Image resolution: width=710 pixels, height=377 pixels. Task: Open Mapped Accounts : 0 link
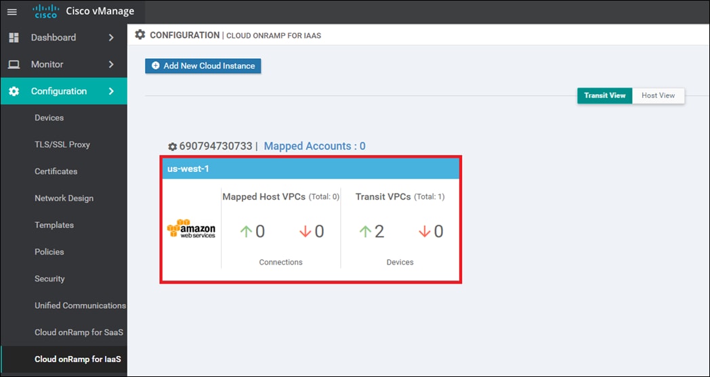point(315,146)
